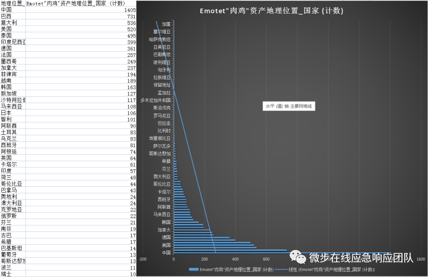Select the 南非 table cell
Image resolution: width=428 pixels, height=277 pixels.
(13, 229)
